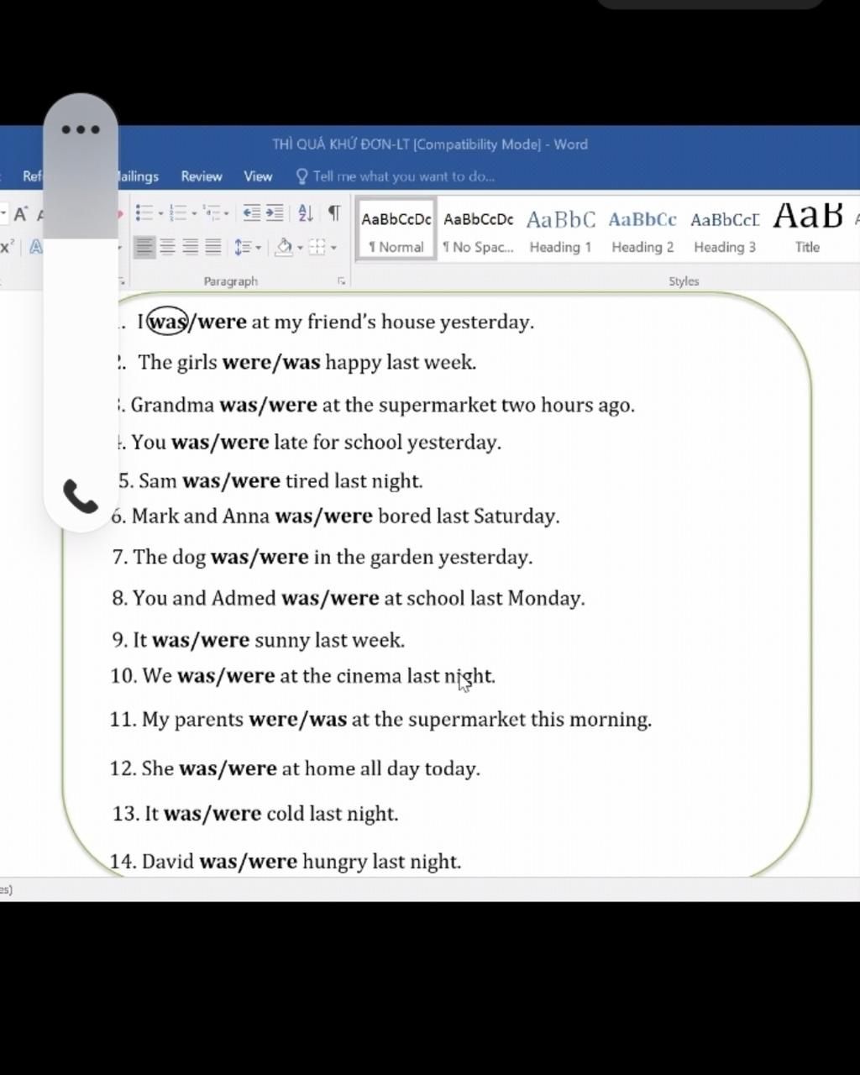Click the Borders icon
The image size is (860, 1075).
coord(317,247)
